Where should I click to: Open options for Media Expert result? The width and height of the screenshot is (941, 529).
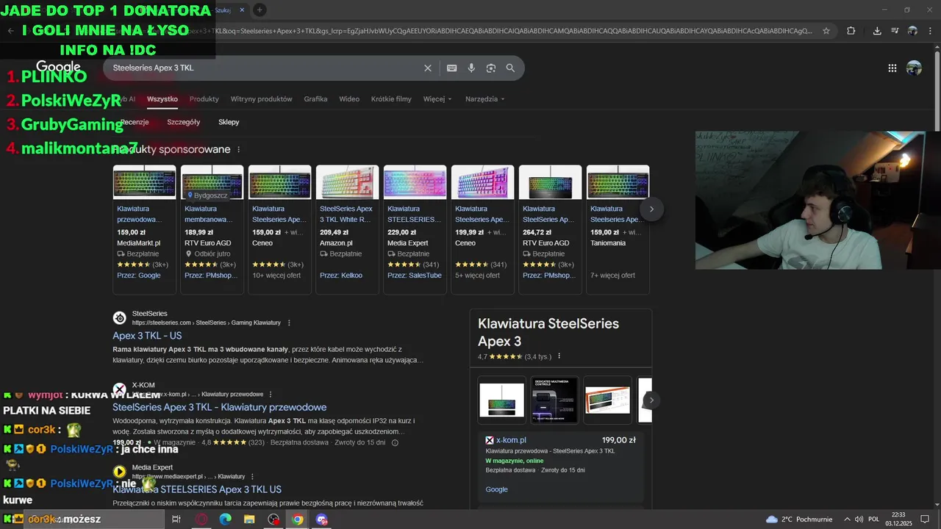click(x=252, y=476)
